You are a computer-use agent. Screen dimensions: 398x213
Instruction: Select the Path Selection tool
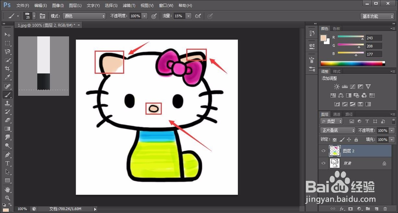[7, 172]
